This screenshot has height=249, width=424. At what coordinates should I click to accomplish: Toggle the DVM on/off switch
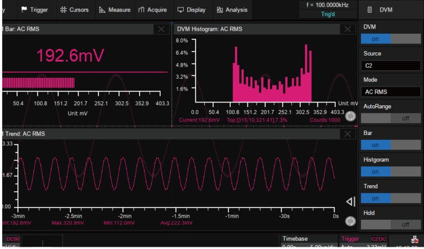[391, 39]
